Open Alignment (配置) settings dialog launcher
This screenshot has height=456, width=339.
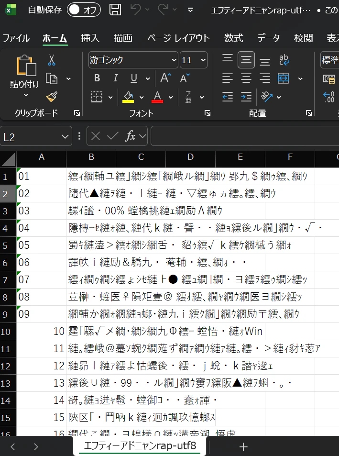point(309,113)
